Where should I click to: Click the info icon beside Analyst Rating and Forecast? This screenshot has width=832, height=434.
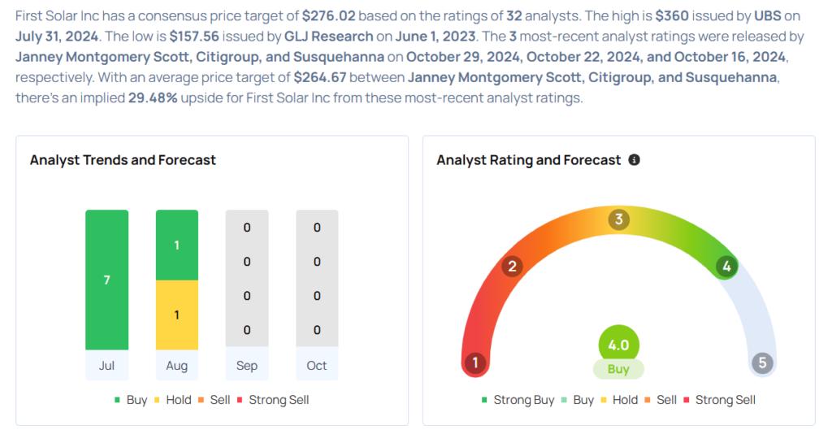click(x=634, y=159)
